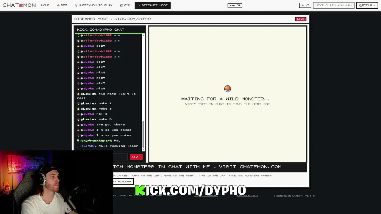This screenshot has height=214, width=381.
Task: Open the x7 ball inventory counter
Action: pos(305,5)
